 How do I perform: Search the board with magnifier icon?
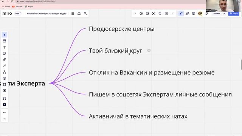pos(85,14)
